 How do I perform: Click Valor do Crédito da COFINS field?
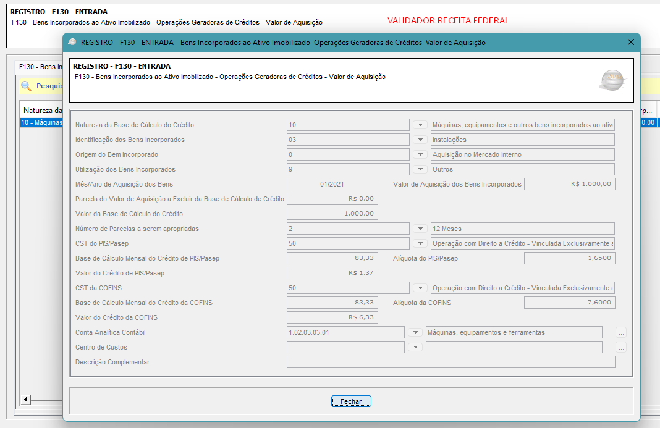[332, 317]
